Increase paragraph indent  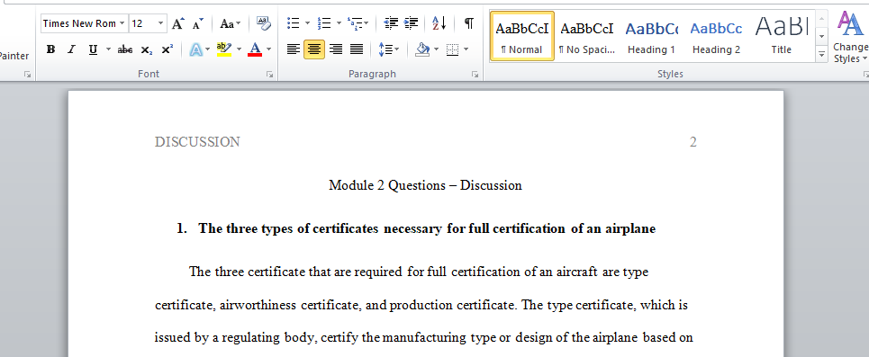coord(412,23)
